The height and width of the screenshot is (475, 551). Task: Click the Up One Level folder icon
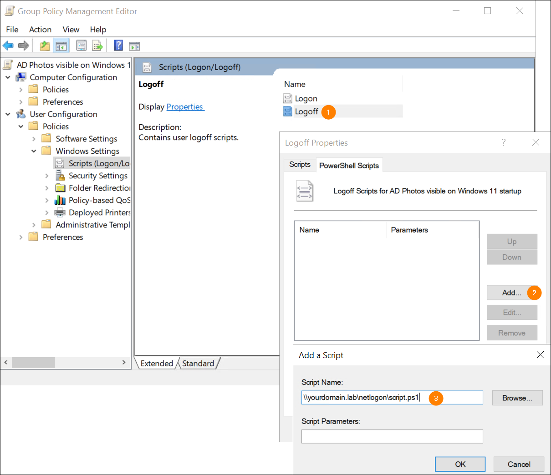45,45
